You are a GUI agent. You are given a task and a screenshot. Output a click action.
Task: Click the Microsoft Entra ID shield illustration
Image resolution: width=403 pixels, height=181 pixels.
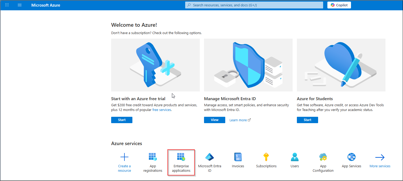click(x=248, y=65)
